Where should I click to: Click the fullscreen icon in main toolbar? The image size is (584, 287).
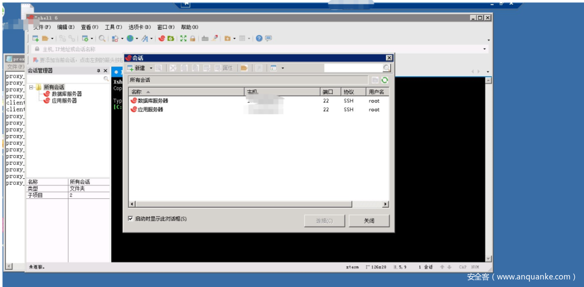click(x=183, y=38)
